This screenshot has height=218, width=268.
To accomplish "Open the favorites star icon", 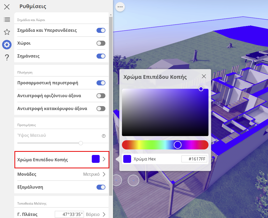I will click(x=7, y=32).
